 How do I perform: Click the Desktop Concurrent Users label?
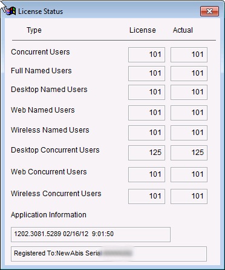pos(55,150)
